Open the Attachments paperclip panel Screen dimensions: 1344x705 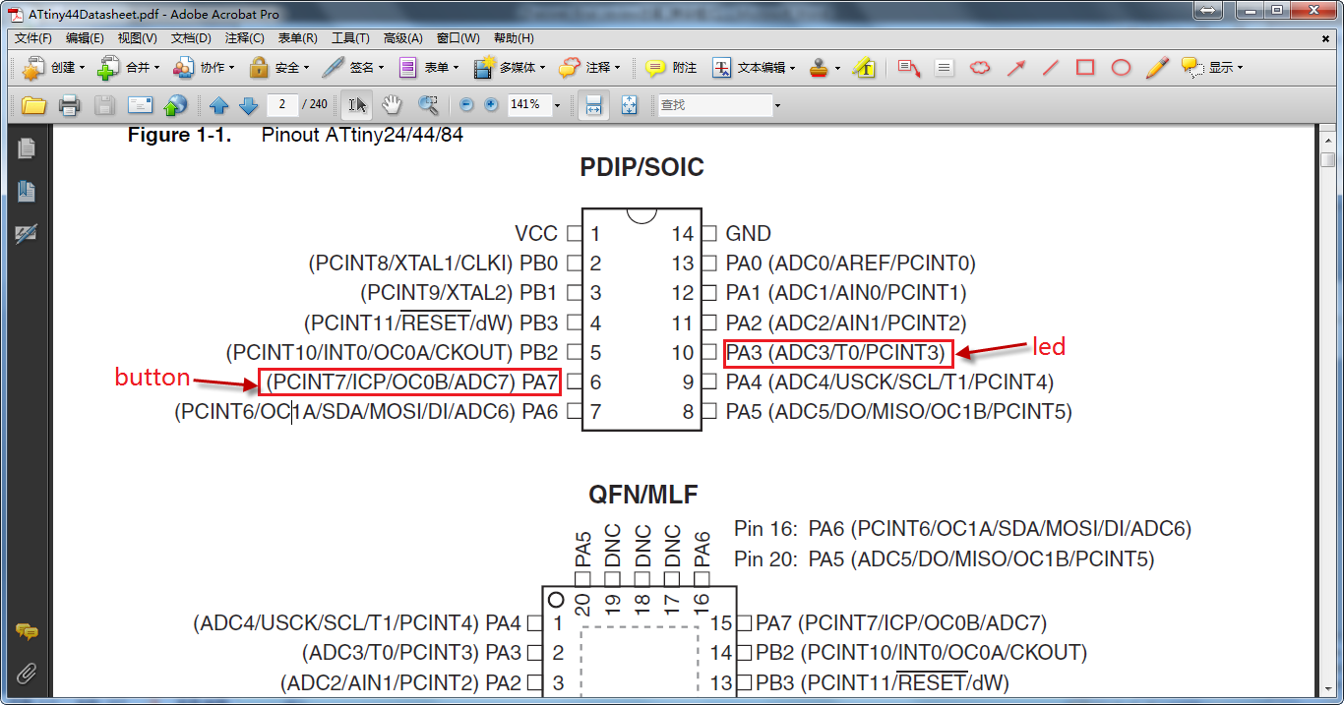coord(27,674)
